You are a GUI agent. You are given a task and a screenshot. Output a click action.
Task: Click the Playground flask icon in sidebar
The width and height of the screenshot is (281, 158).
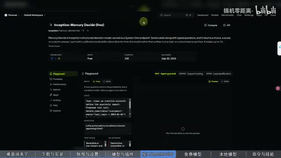[51, 74]
